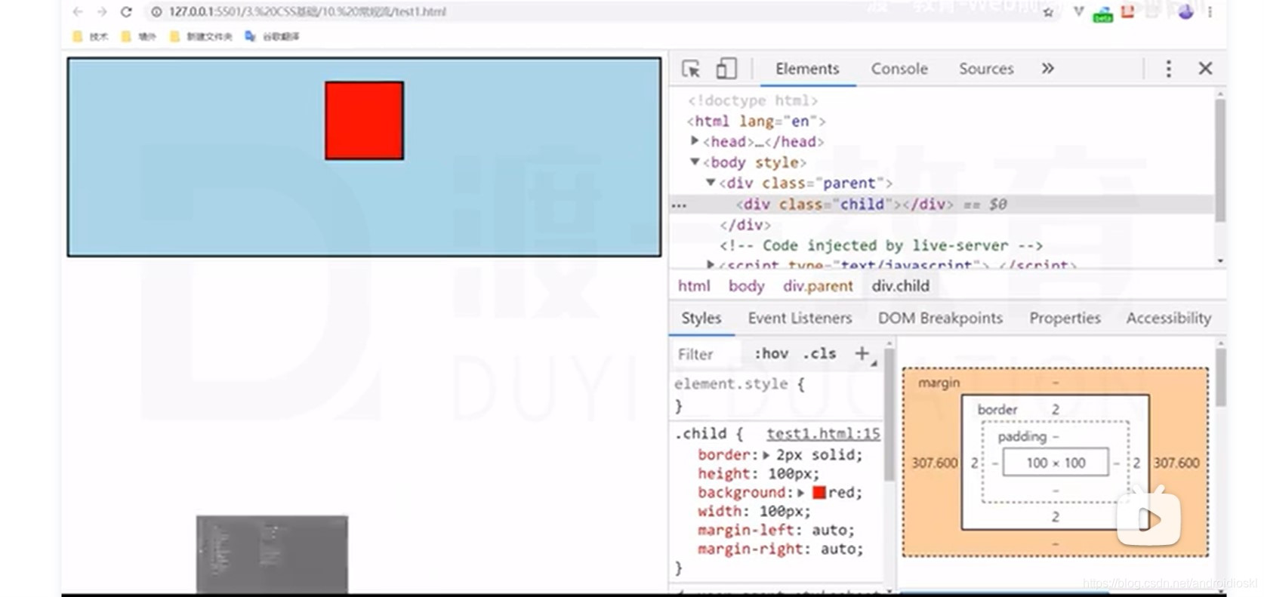Click the browser forward arrow
1264x597 pixels.
pos(101,12)
